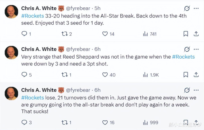Click Chris A. White's avatar on the second tweet
The image size is (204, 130).
coord(12,52)
